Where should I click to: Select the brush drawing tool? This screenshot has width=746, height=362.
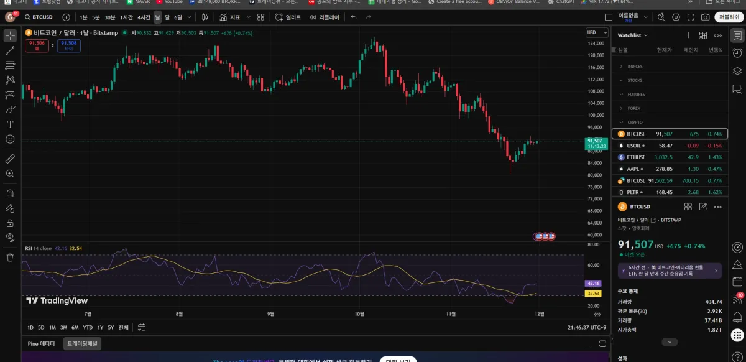(10, 109)
